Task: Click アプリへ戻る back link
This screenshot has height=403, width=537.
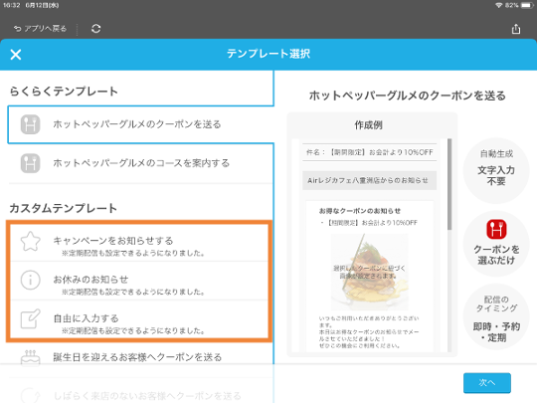Action: (x=40, y=29)
